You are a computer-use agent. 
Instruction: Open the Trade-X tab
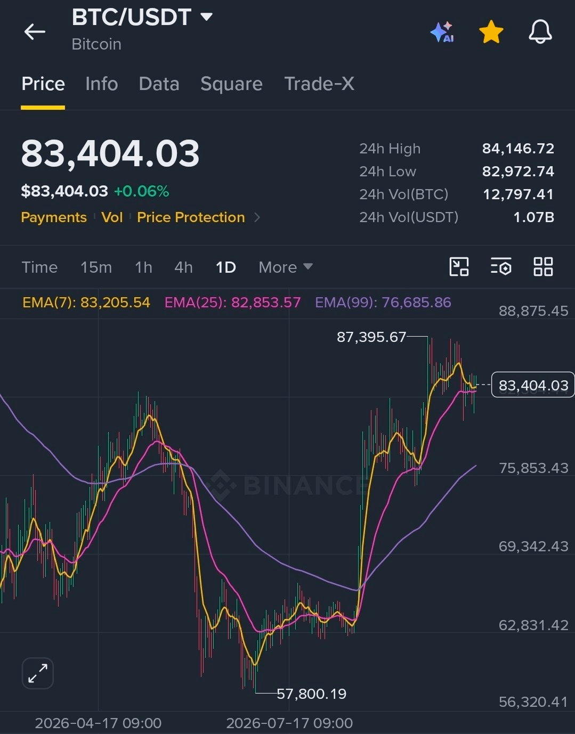point(319,84)
